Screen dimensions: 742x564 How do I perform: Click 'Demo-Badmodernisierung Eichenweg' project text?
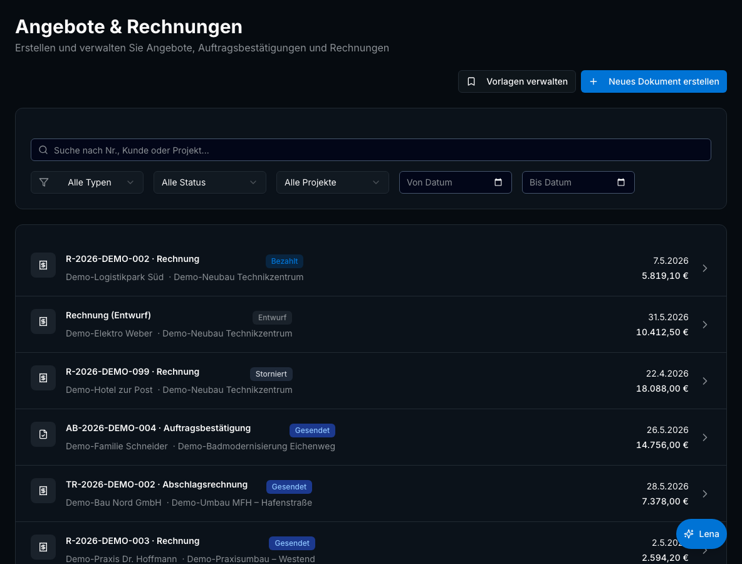click(256, 446)
